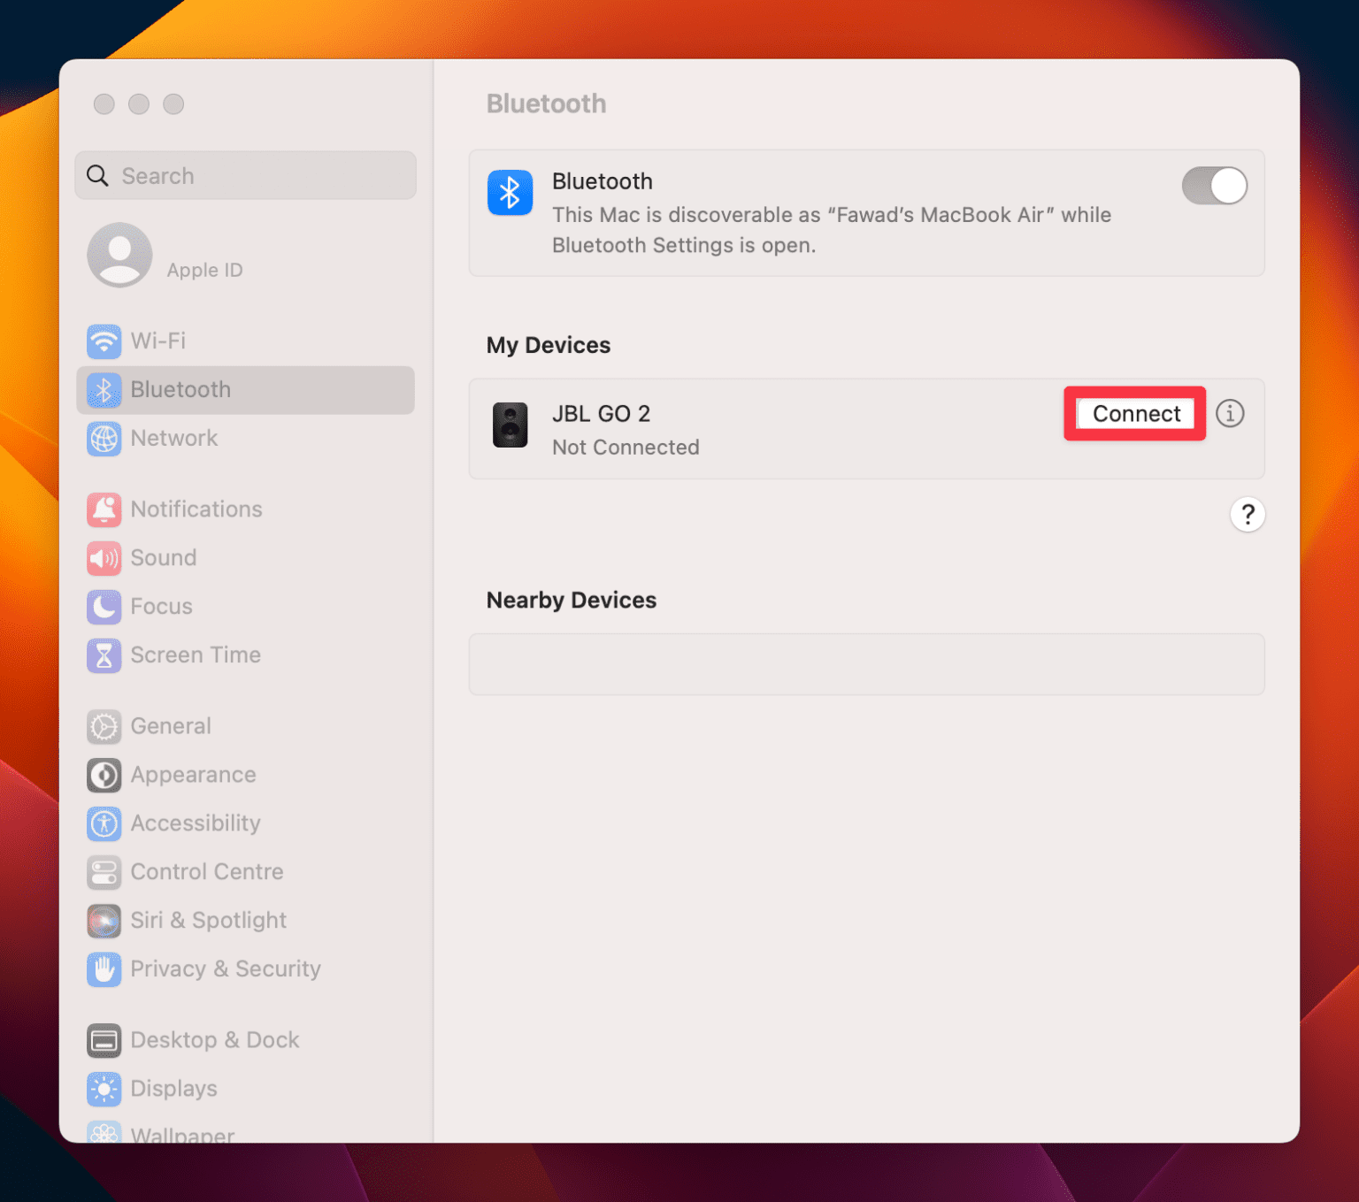1359x1202 pixels.
Task: Show info options for JBL GO 2
Action: coord(1230,413)
